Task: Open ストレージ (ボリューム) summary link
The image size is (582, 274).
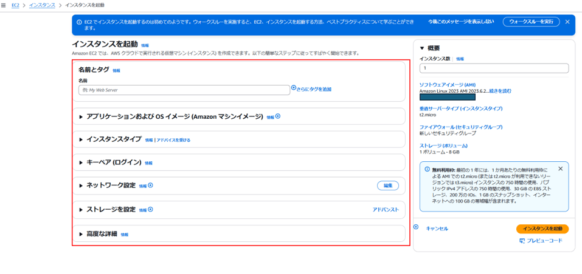Action: coord(443,145)
